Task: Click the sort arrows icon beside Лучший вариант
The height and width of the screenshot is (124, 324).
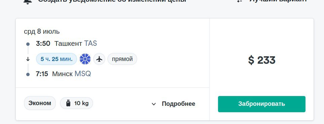Action: pyautogui.click(x=240, y=1)
